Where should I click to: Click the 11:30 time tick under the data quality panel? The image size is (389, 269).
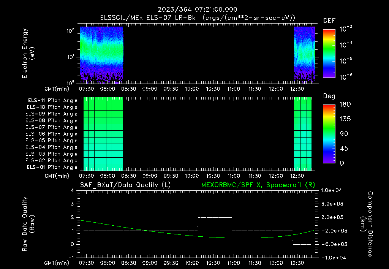[x=255, y=263]
